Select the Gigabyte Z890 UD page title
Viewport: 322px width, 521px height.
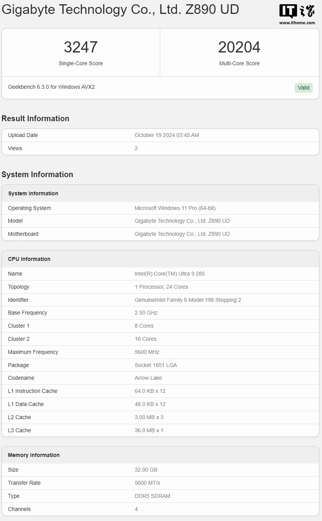120,10
